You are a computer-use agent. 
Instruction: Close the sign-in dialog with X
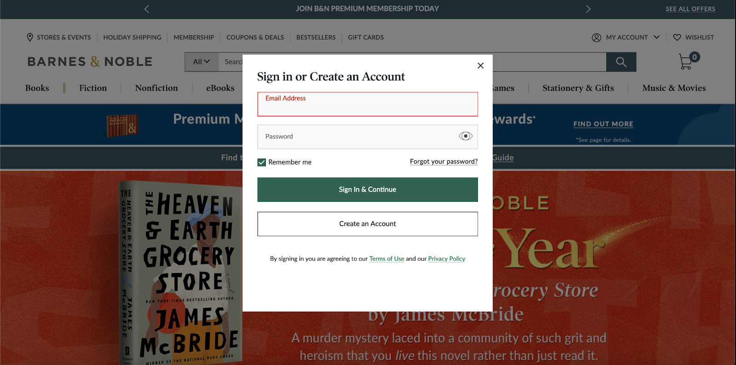[x=480, y=66]
